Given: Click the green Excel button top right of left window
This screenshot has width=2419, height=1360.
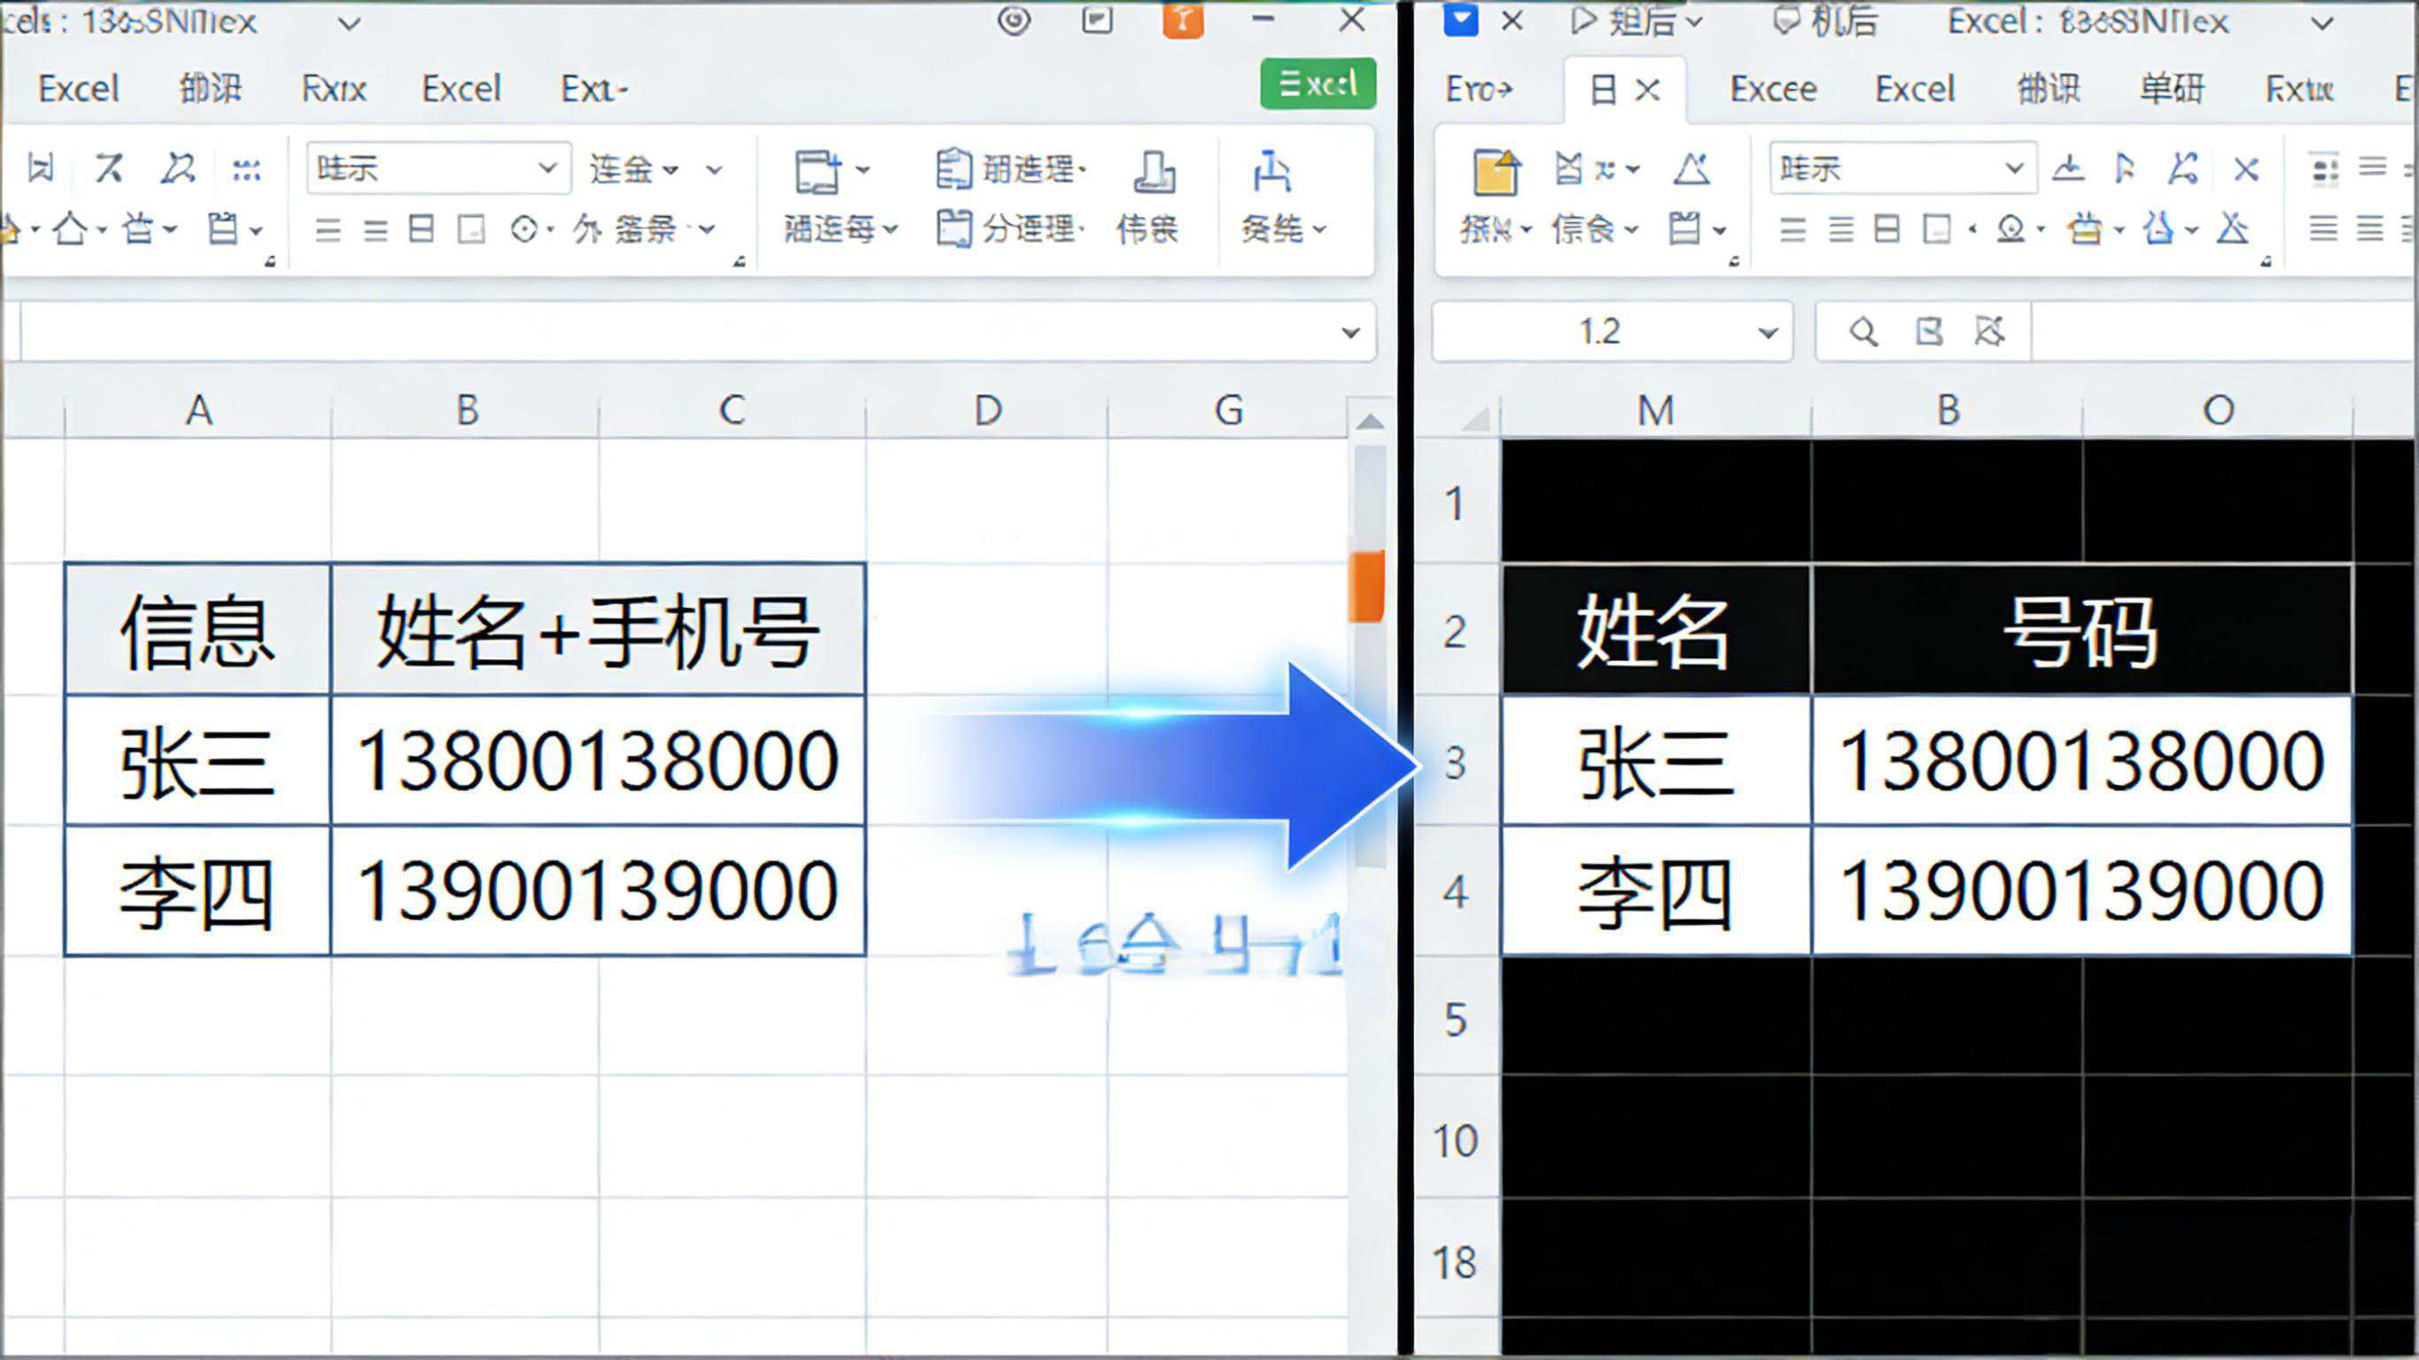Looking at the screenshot, I should [1318, 84].
